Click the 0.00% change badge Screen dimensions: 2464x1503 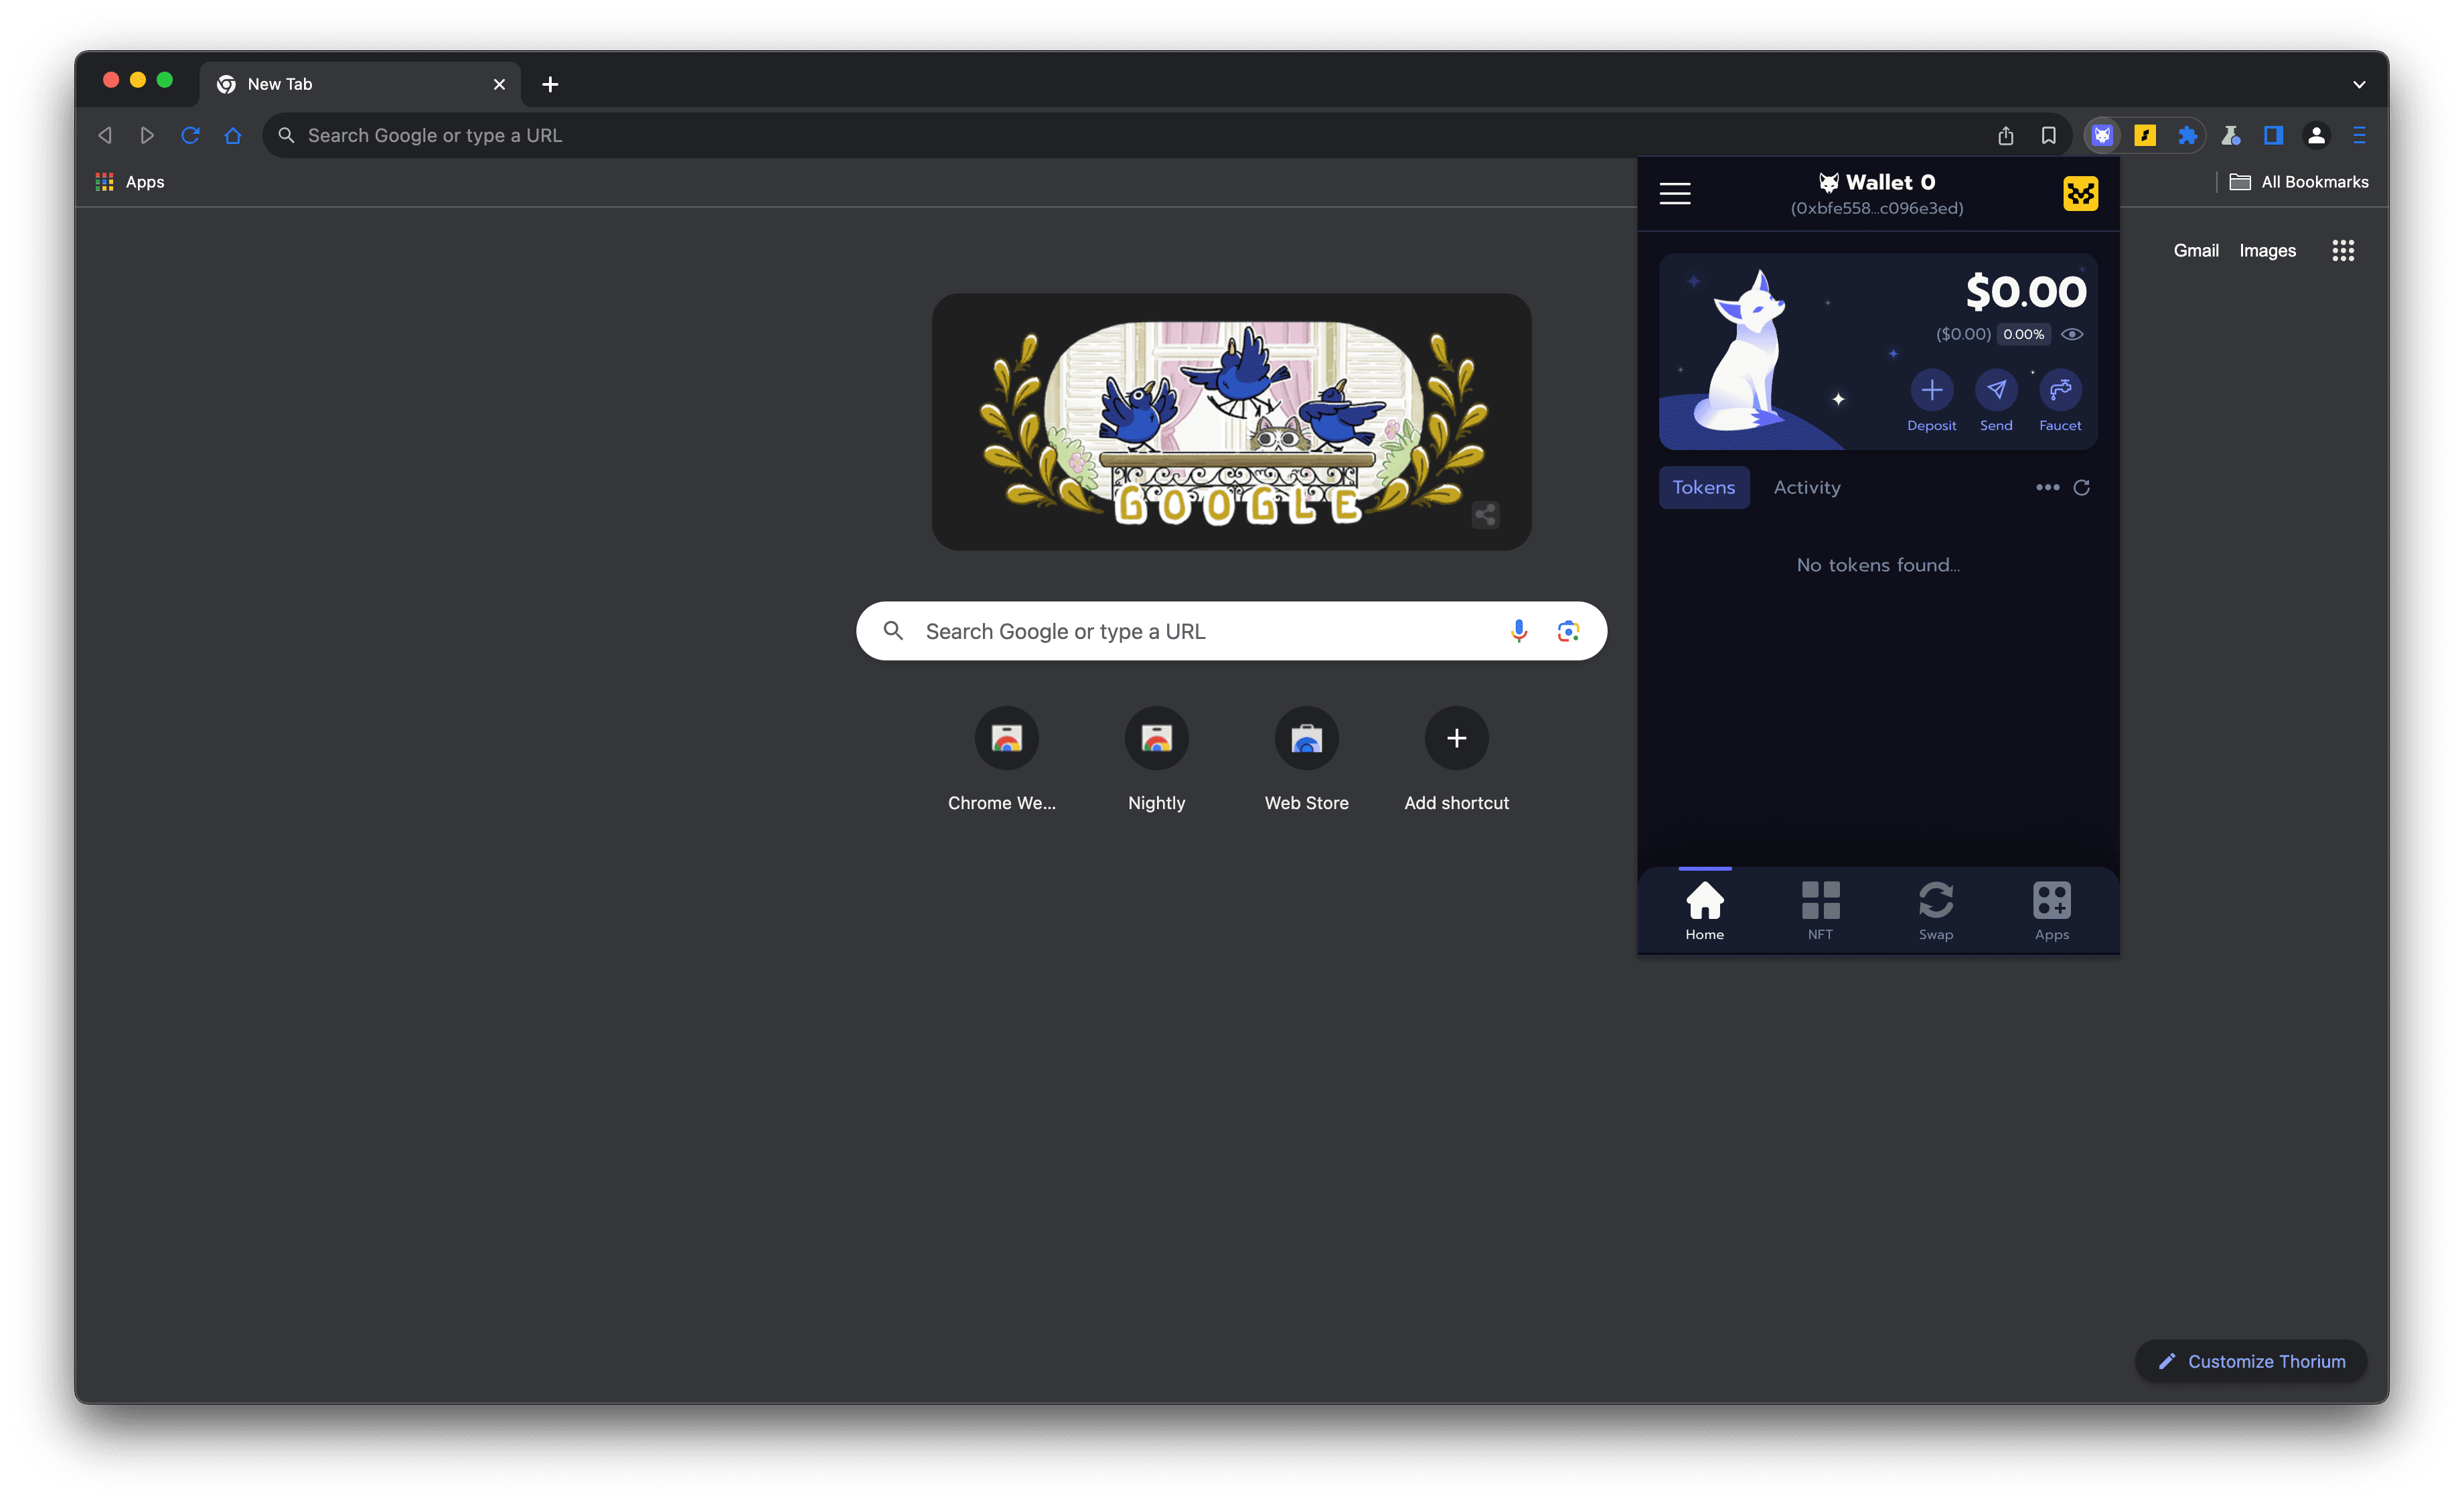(x=2023, y=334)
